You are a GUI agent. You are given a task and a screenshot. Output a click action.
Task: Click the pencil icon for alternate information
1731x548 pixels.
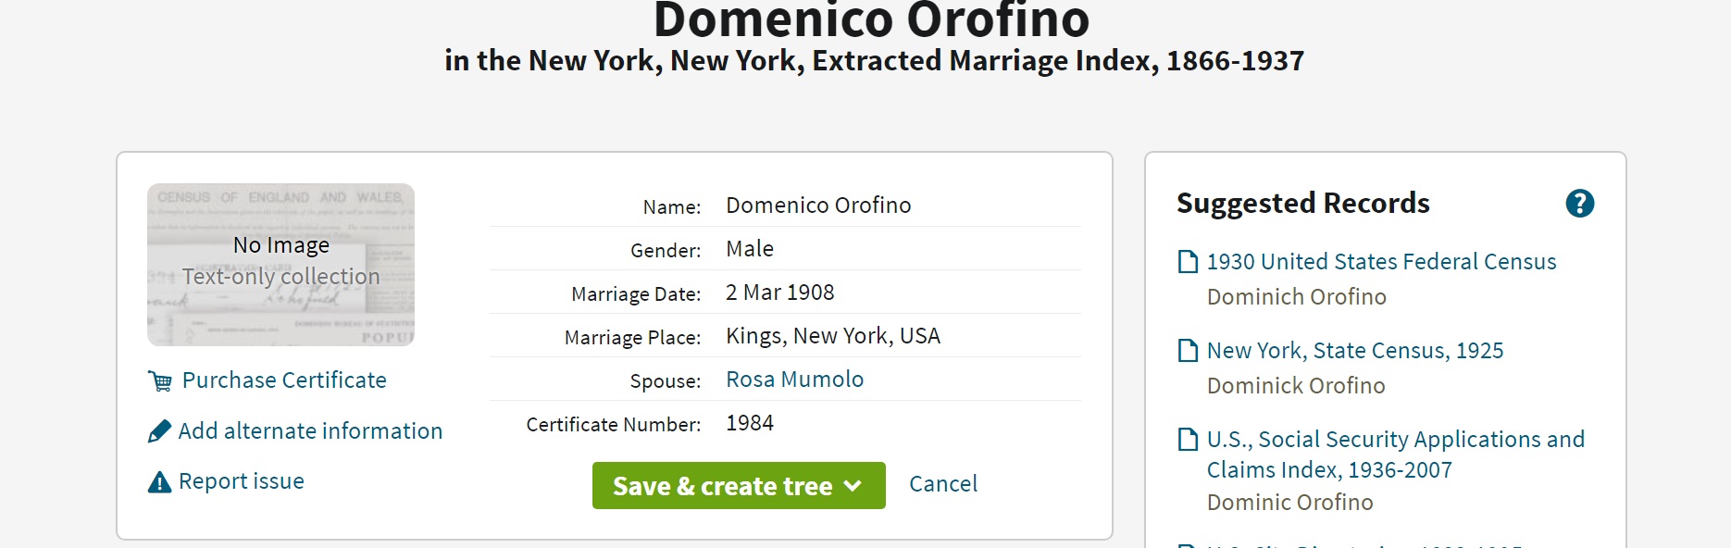tap(159, 431)
